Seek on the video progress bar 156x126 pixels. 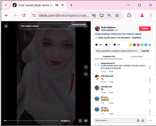point(31,121)
